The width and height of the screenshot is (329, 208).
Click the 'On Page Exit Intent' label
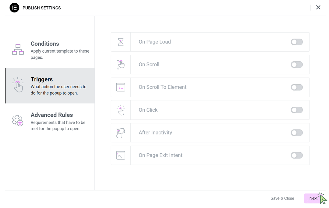pyautogui.click(x=161, y=155)
